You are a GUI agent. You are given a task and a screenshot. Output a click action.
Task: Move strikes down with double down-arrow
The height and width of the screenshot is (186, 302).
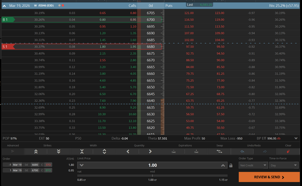click(x=59, y=151)
